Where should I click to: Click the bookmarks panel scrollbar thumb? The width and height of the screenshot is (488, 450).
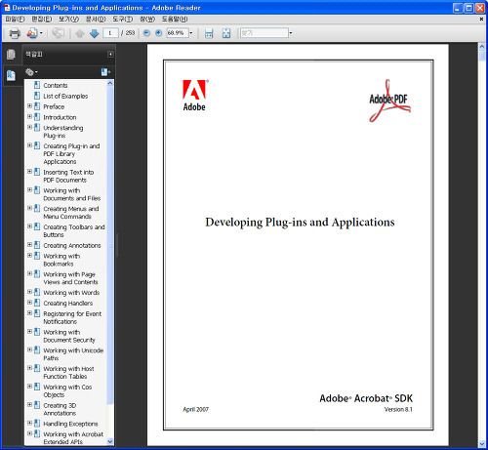click(110, 246)
